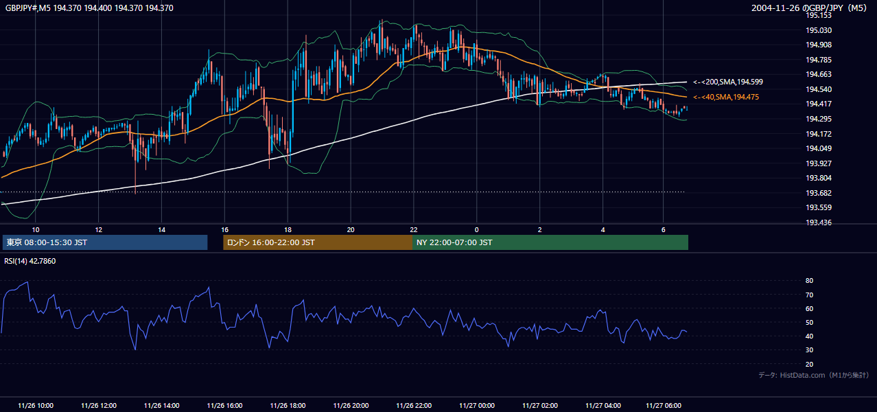Select the RSI scale value 40
This screenshot has height=412, width=877.
[809, 336]
